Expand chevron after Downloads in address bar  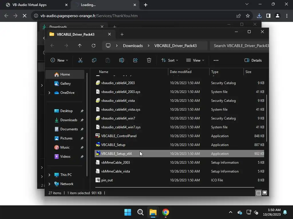coord(149,45)
